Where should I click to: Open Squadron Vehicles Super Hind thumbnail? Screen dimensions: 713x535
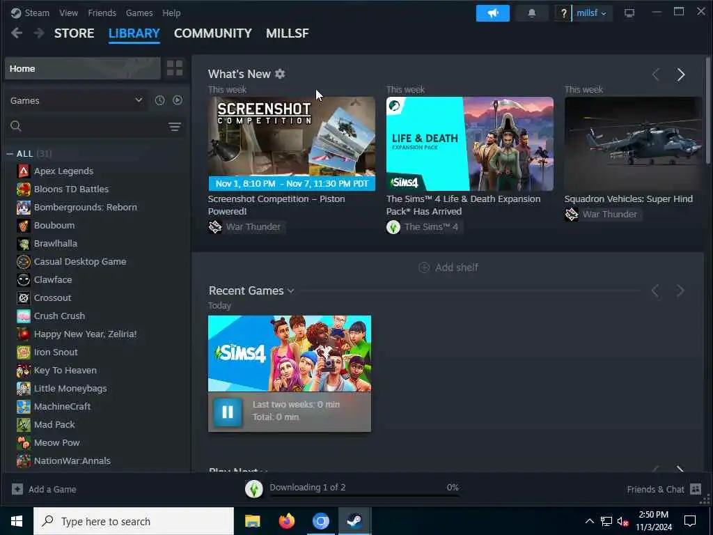634,144
